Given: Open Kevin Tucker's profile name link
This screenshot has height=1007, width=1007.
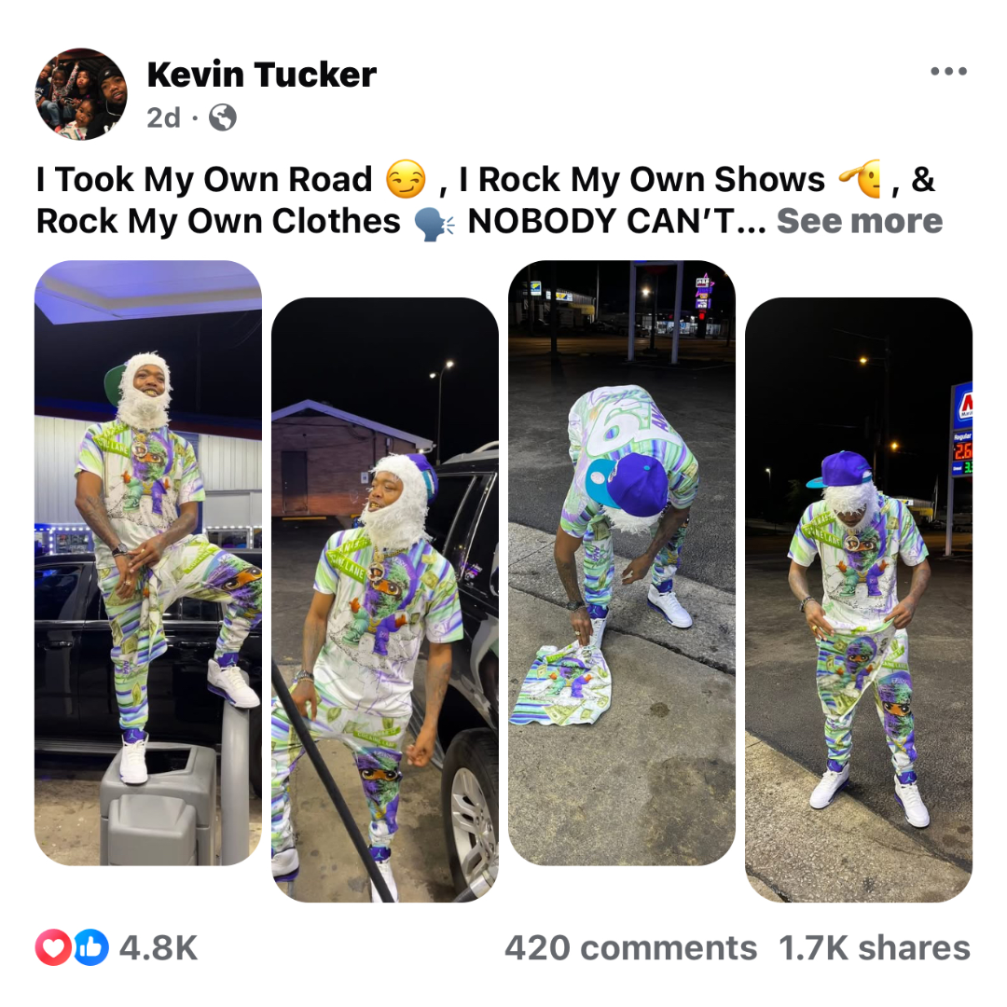Looking at the screenshot, I should [261, 75].
